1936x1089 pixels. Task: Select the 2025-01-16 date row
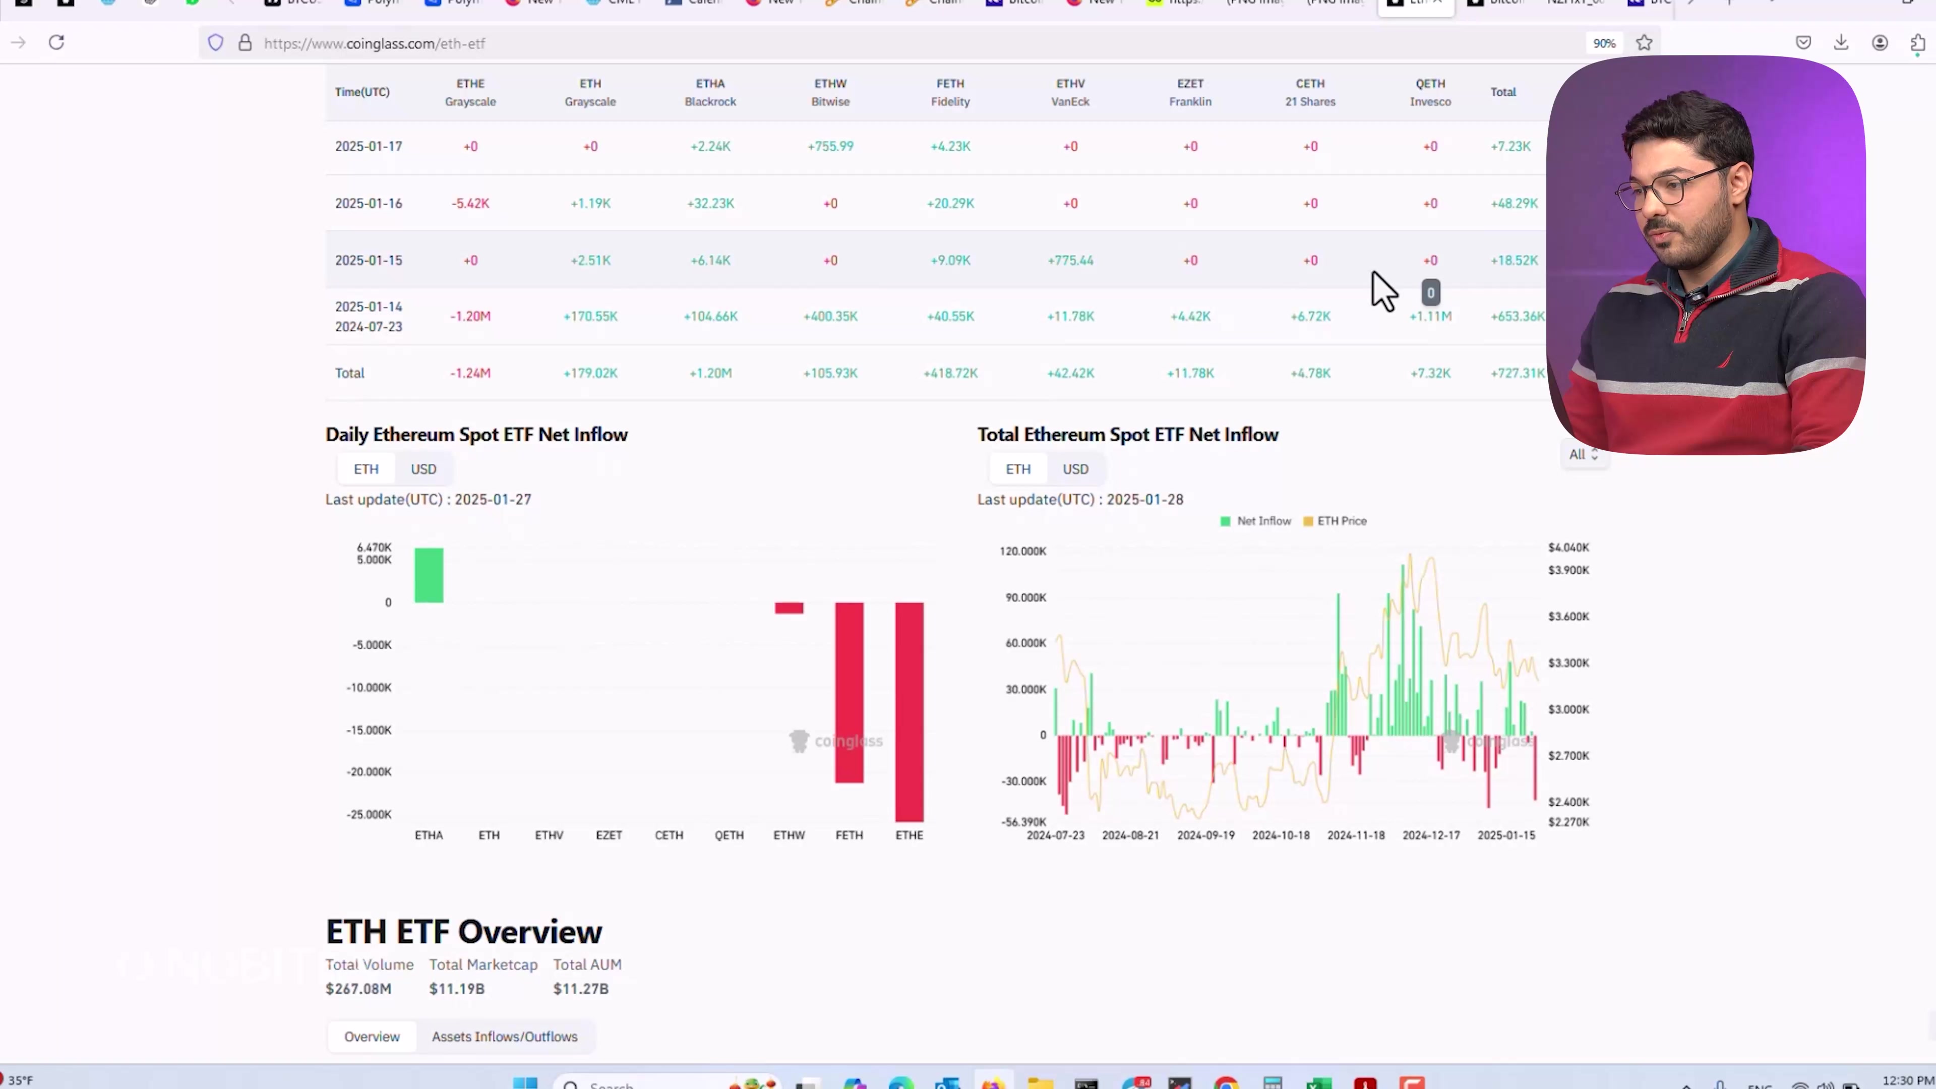936,204
